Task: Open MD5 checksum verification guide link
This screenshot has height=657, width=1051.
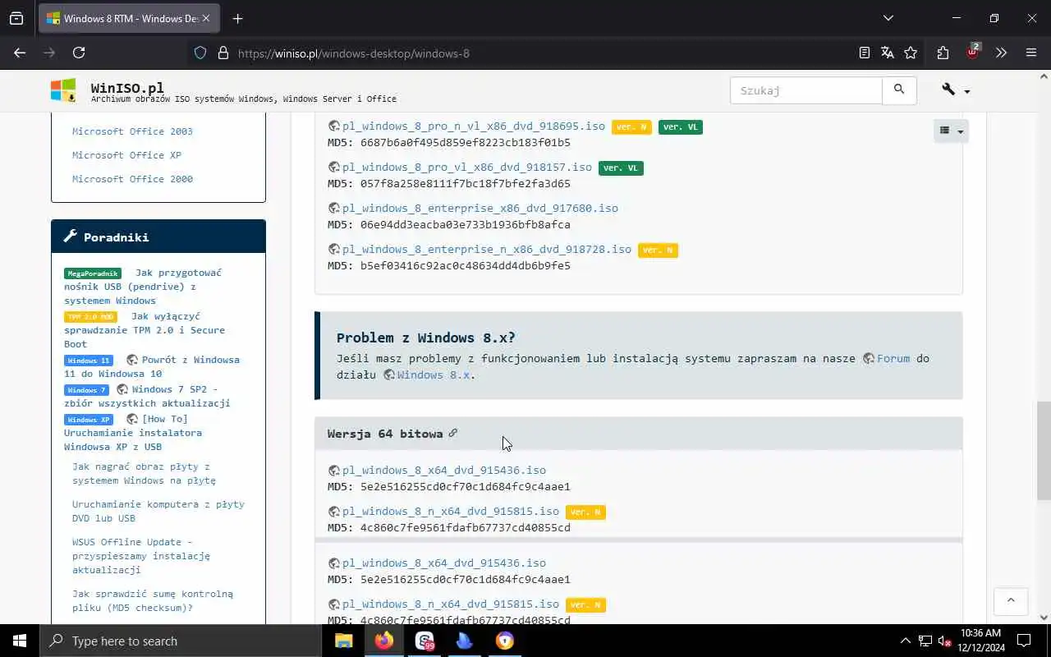Action: (x=153, y=601)
